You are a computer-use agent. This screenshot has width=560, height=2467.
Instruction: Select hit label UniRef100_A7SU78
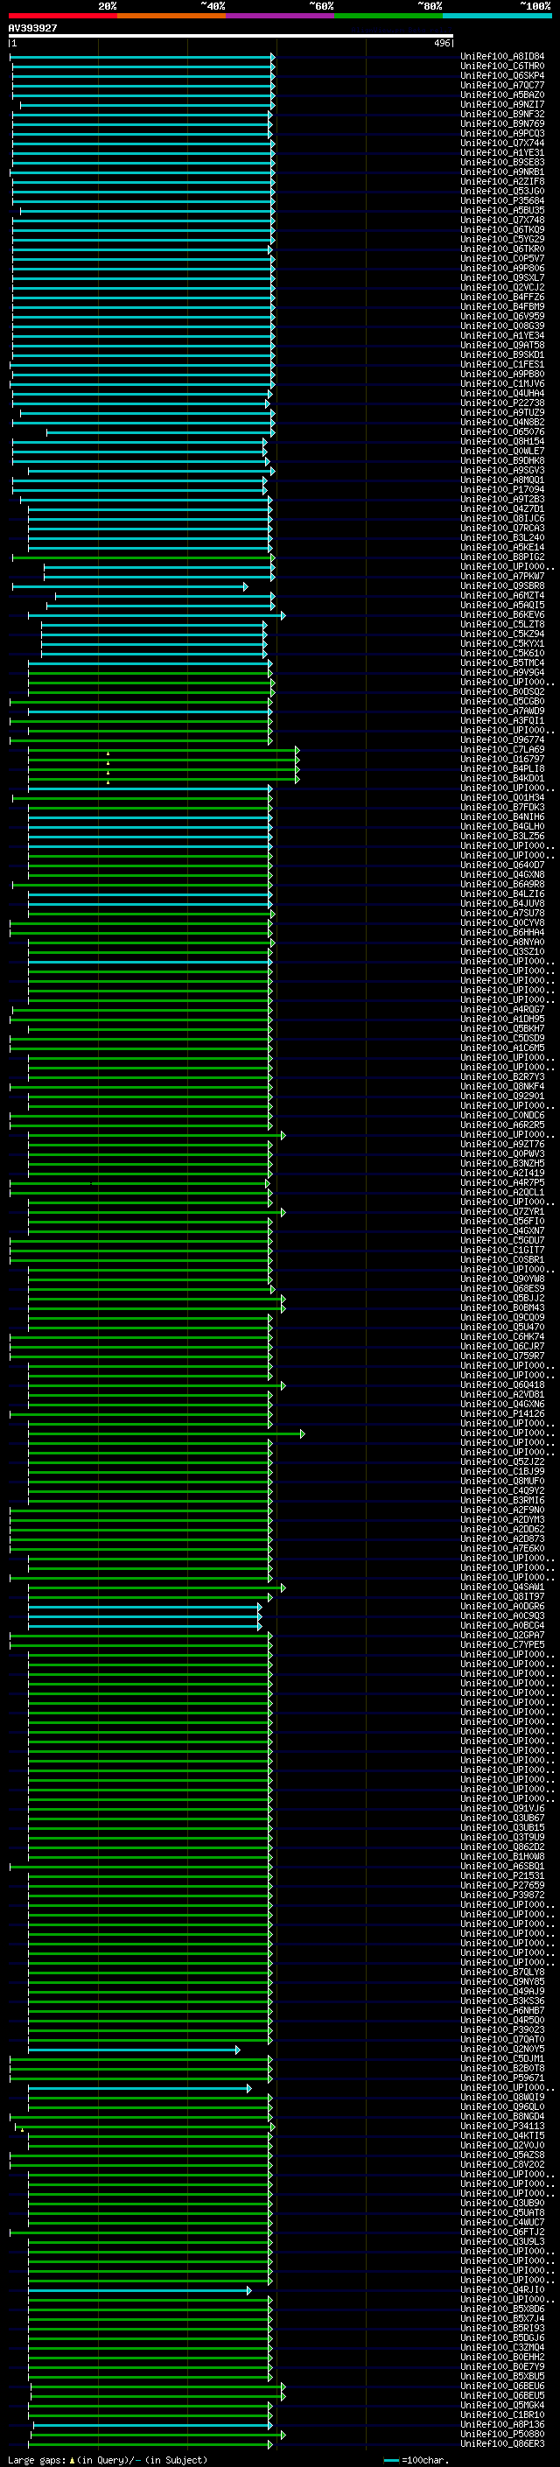coord(502,913)
